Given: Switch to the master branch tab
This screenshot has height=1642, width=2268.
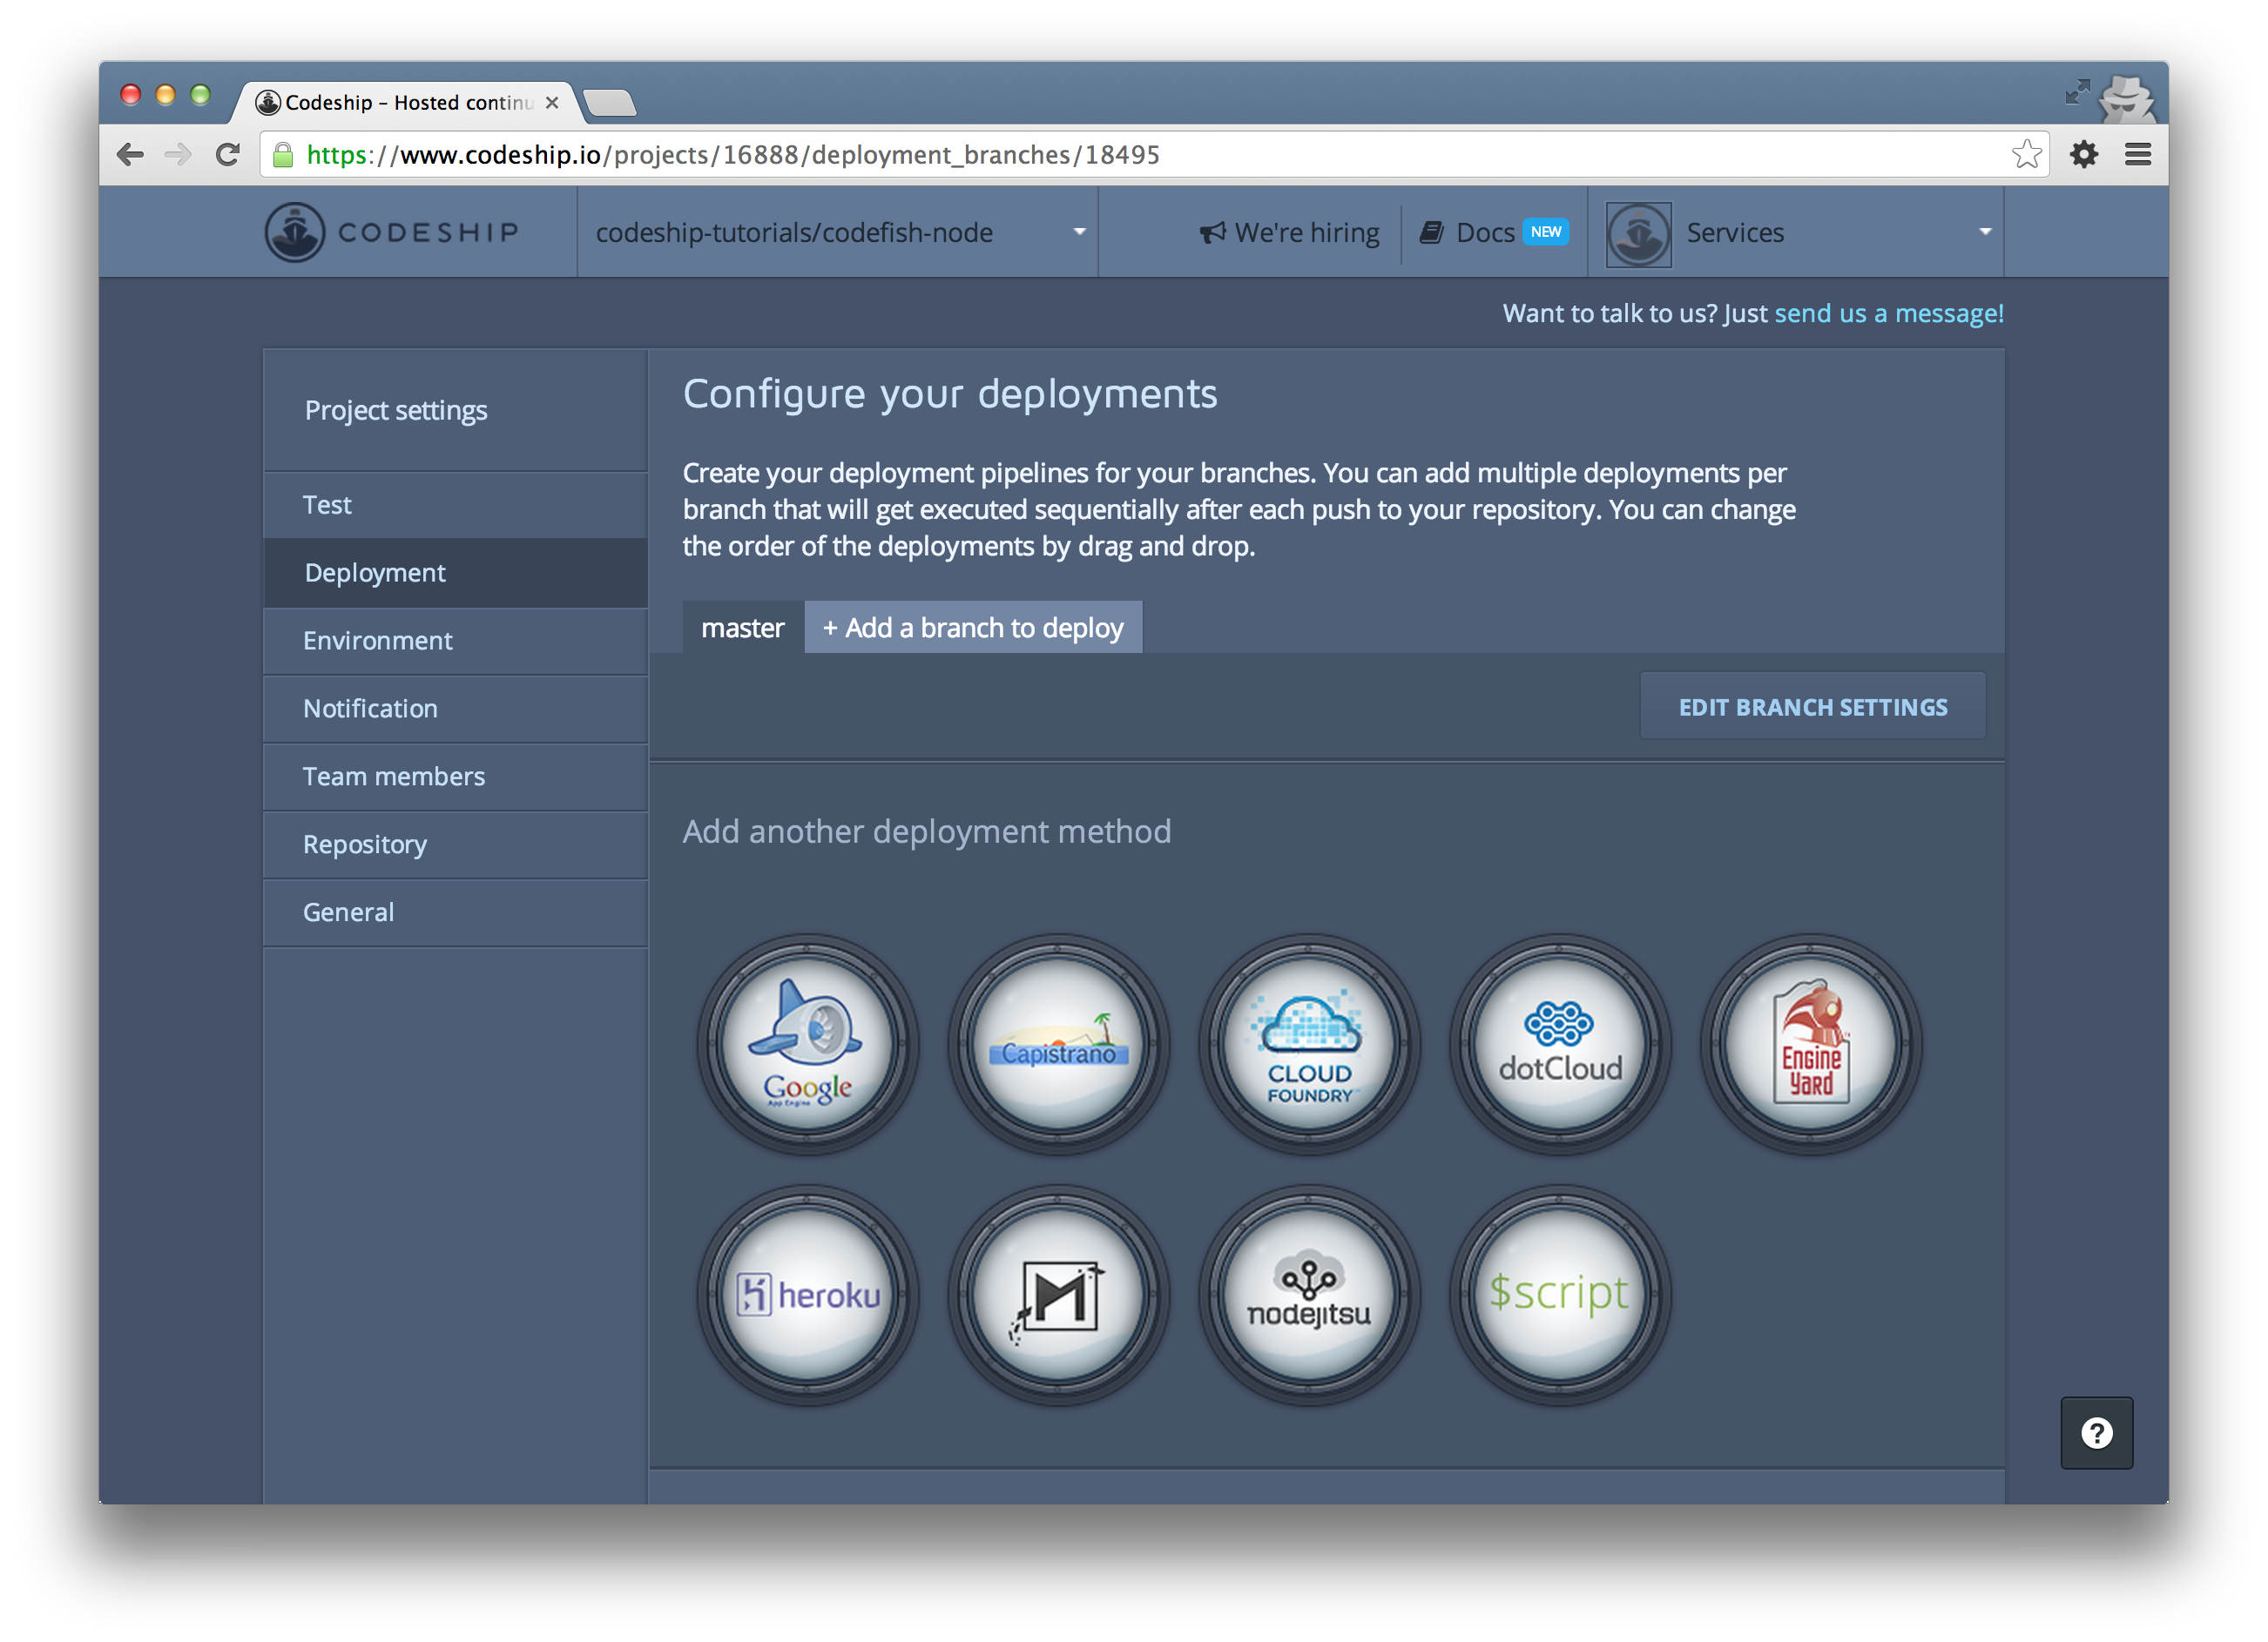Looking at the screenshot, I should 742,628.
